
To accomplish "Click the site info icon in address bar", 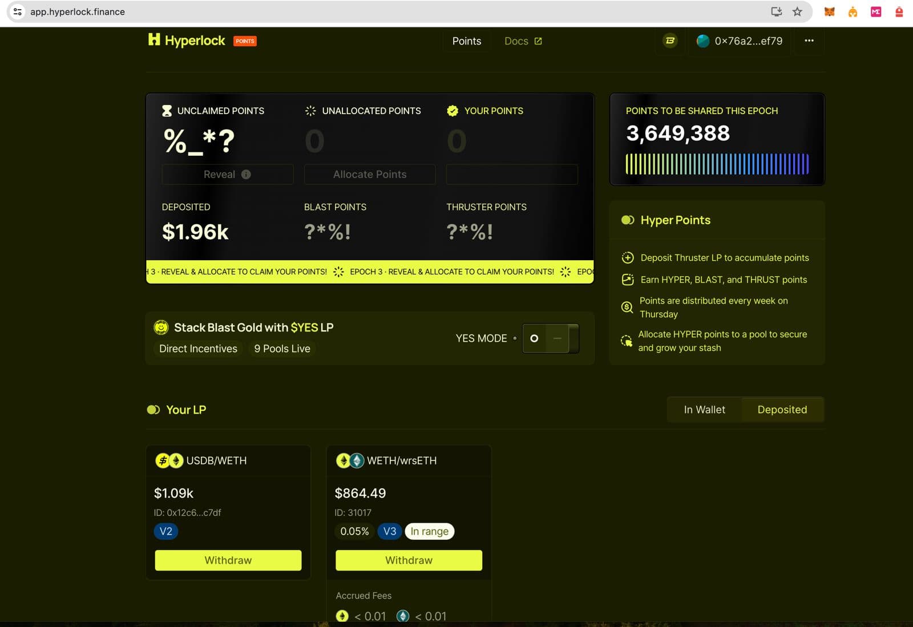I will pos(18,11).
